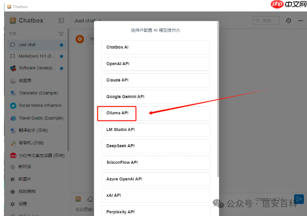Click the orange gear avatar icon
Viewport: 307px width, 216px height.
(x=80, y=39)
